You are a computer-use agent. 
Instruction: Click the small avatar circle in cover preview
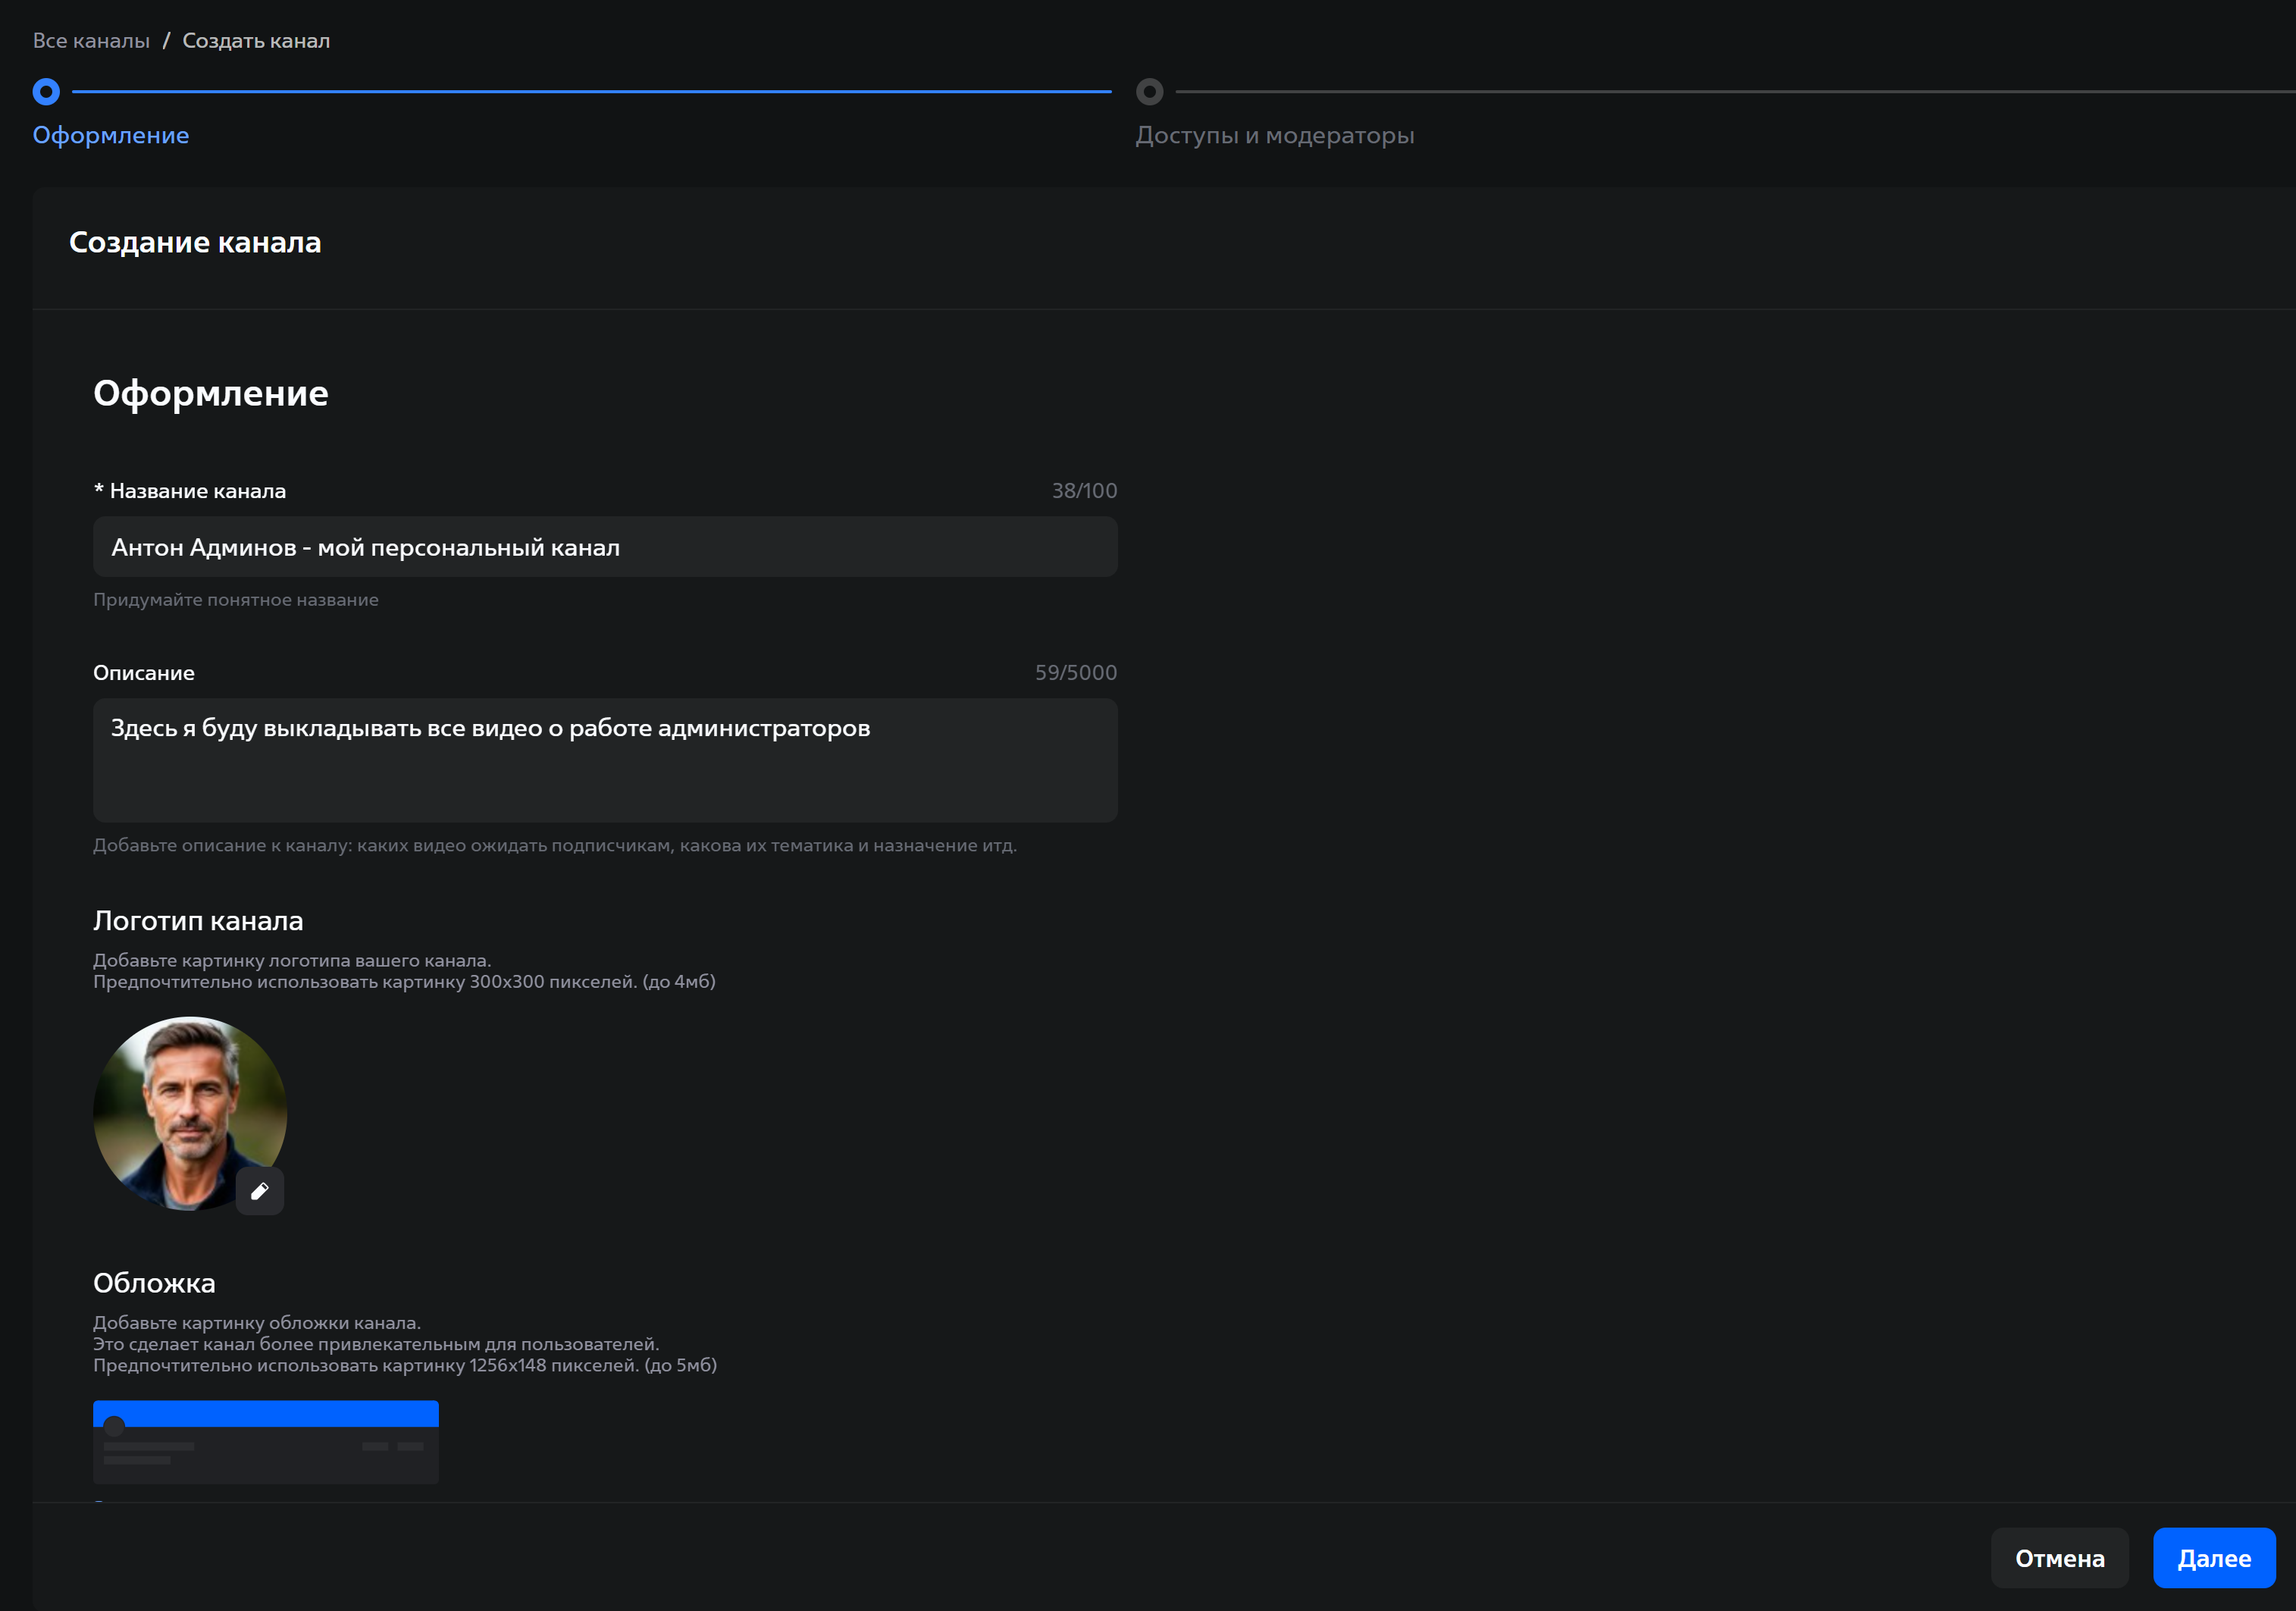(x=115, y=1426)
